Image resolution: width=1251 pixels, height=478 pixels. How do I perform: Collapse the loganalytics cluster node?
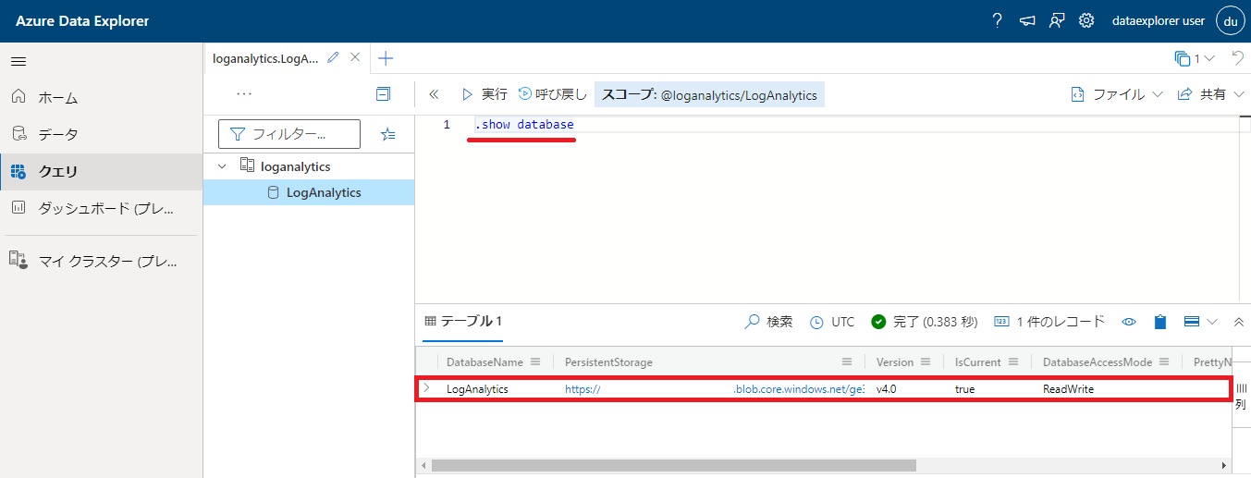click(x=222, y=166)
